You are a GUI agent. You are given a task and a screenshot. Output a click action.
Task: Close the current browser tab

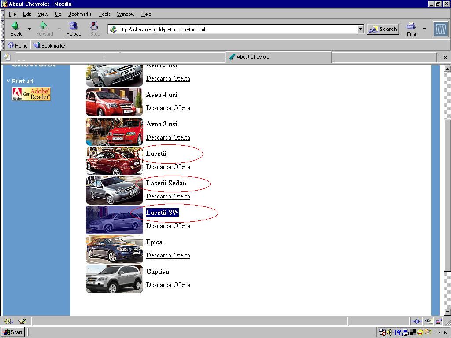click(x=445, y=58)
